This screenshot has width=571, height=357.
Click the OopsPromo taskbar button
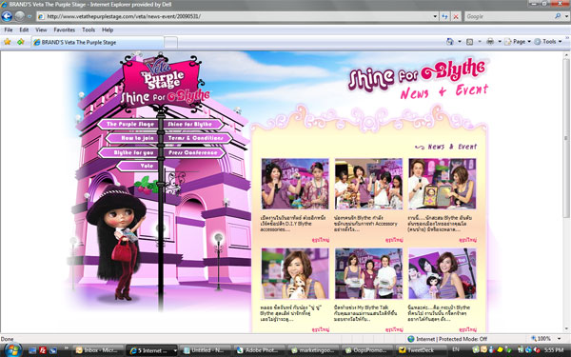[366, 350]
